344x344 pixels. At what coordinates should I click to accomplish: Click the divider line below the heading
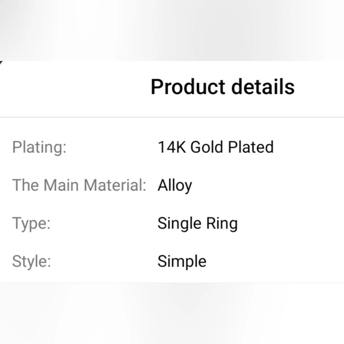pos(172,117)
